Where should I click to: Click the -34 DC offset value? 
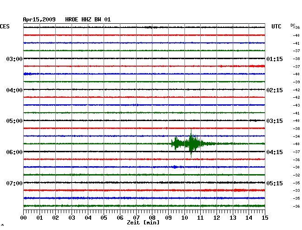pyautogui.click(x=296, y=136)
